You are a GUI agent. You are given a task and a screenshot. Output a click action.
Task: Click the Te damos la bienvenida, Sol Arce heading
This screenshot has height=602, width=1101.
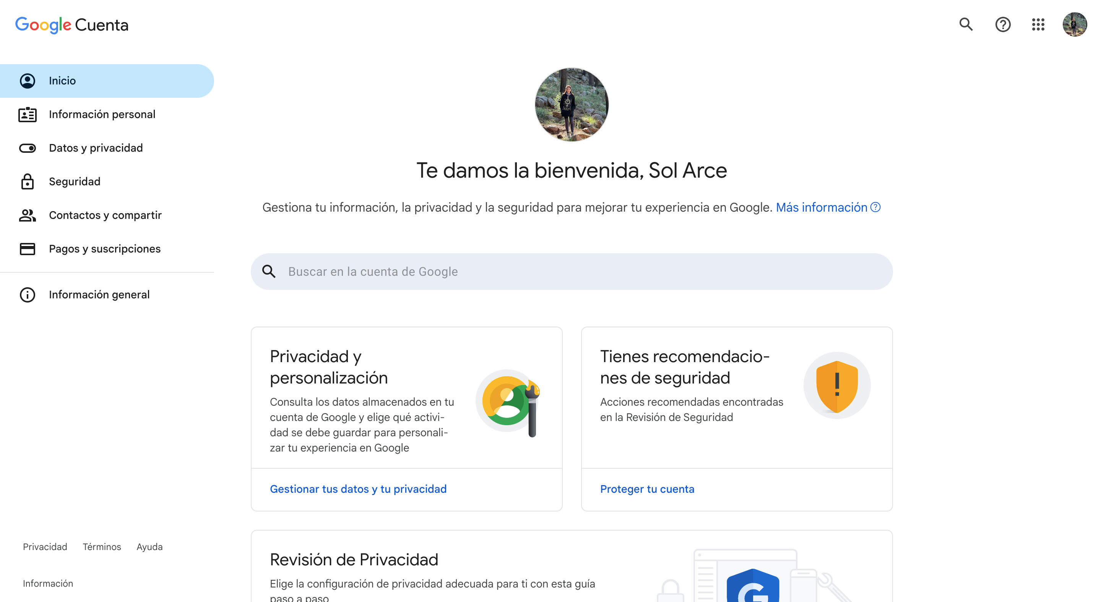pyautogui.click(x=572, y=170)
